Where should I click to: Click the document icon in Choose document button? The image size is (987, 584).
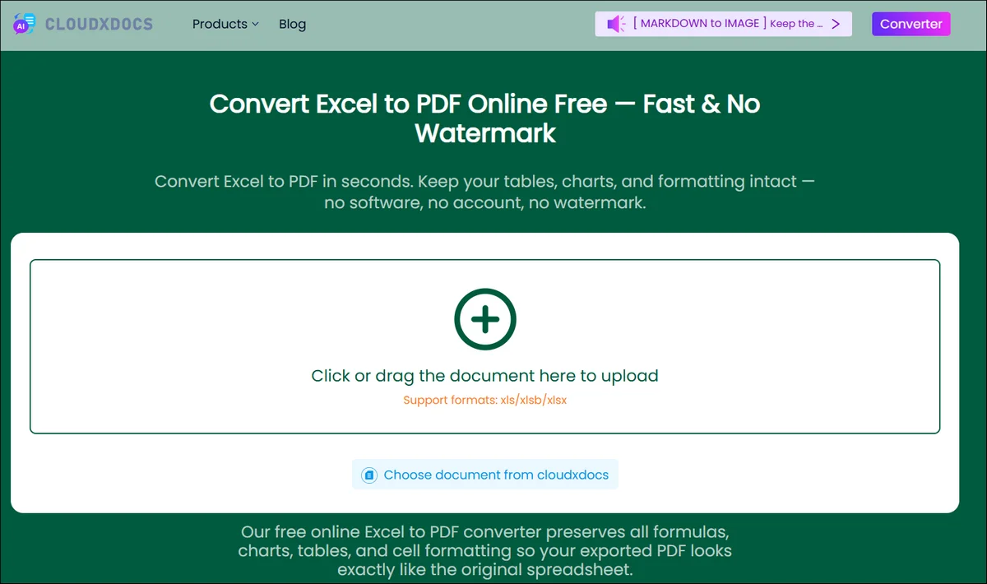pyautogui.click(x=369, y=475)
